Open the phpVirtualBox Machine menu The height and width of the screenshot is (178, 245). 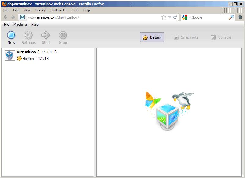pyautogui.click(x=20, y=25)
